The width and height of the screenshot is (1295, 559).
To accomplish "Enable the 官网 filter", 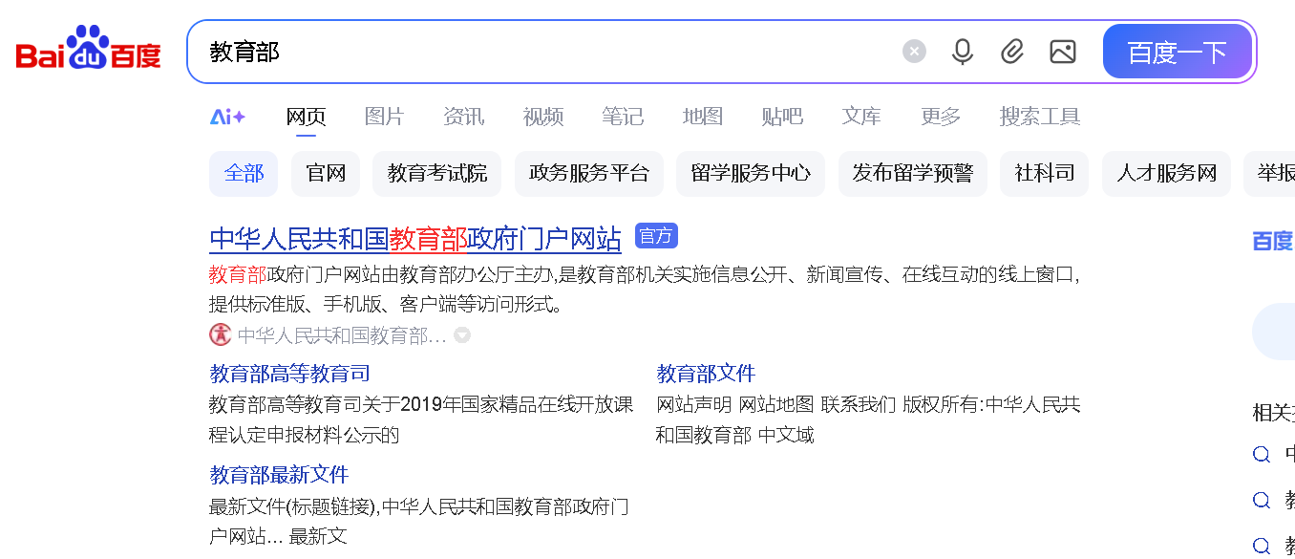I will point(326,173).
